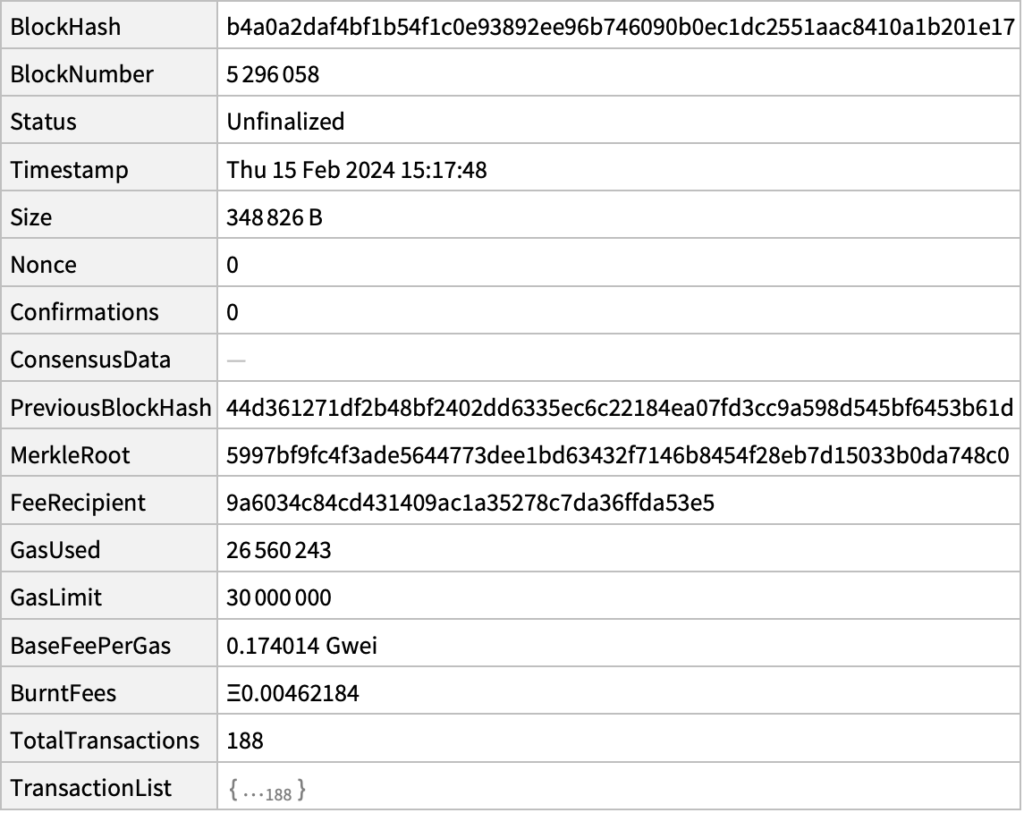
Task: Select the BlockHash value string
Action: click(x=621, y=27)
